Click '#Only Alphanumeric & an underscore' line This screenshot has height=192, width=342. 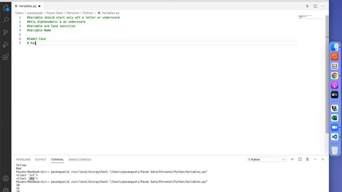point(56,22)
